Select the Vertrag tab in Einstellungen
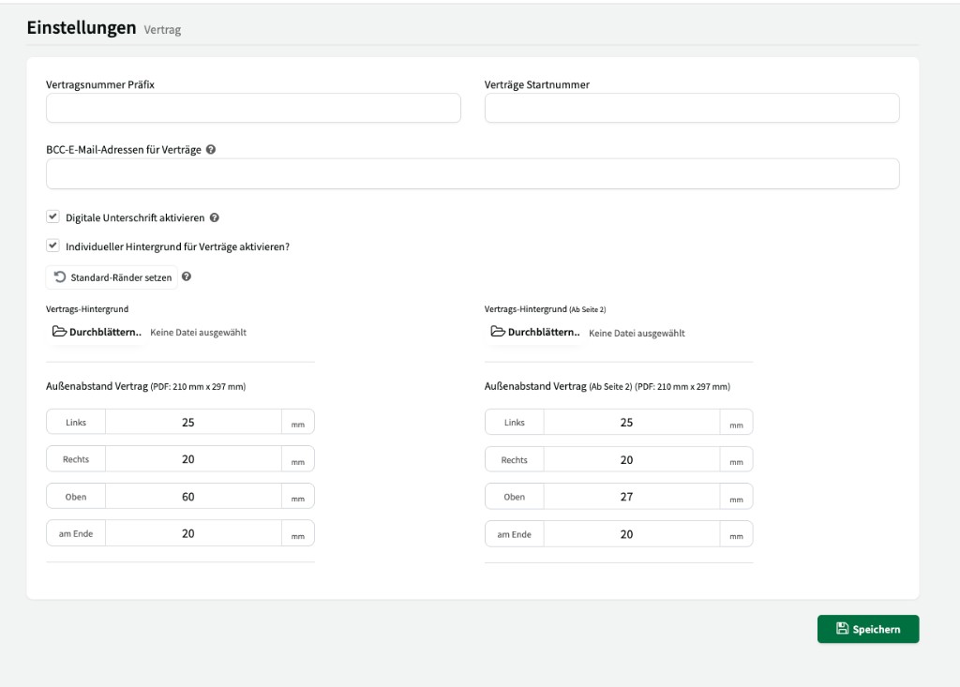960x687 pixels. tap(161, 29)
